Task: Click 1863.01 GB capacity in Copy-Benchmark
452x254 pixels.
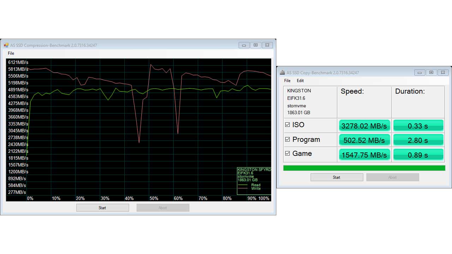Action: (299, 113)
